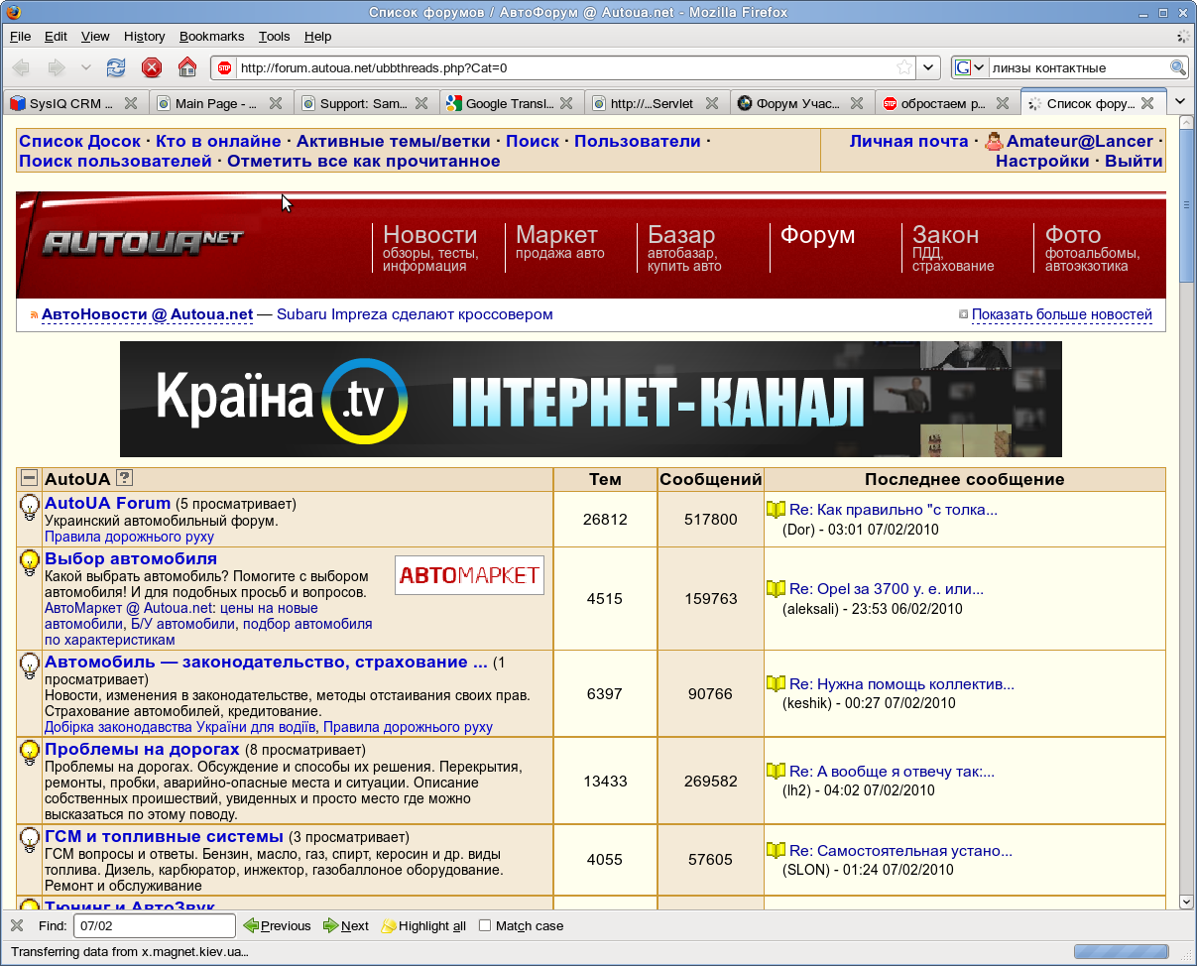
Task: Open the History menu
Action: tap(144, 36)
